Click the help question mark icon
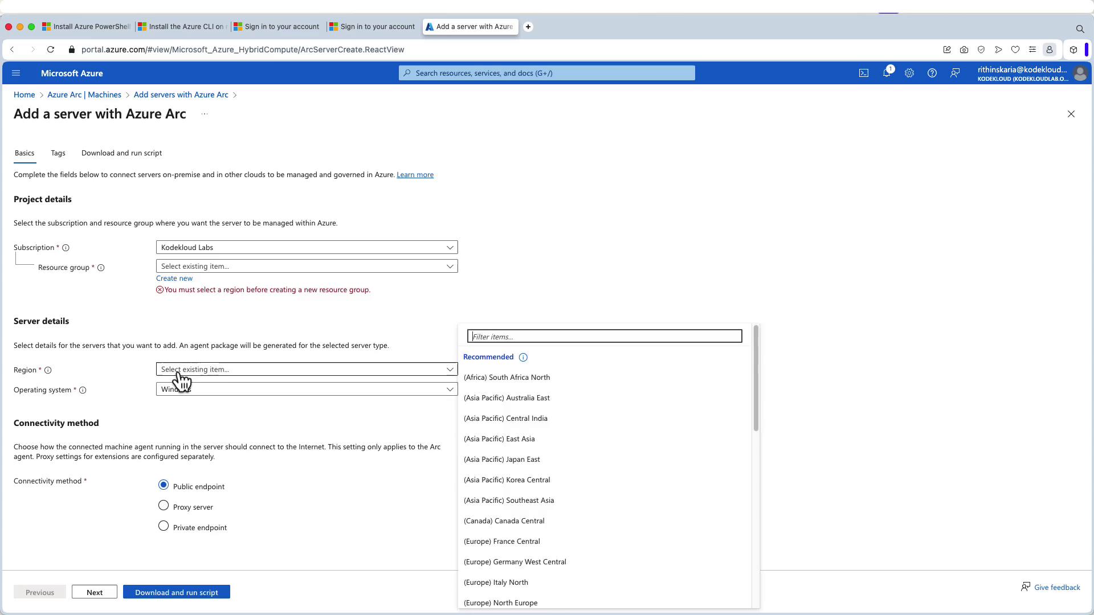This screenshot has height=615, width=1094. coord(932,73)
